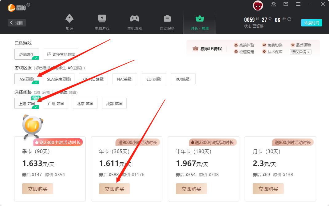Open the customer service headset icon
Screen dimensions: 329x206
click(274, 4)
